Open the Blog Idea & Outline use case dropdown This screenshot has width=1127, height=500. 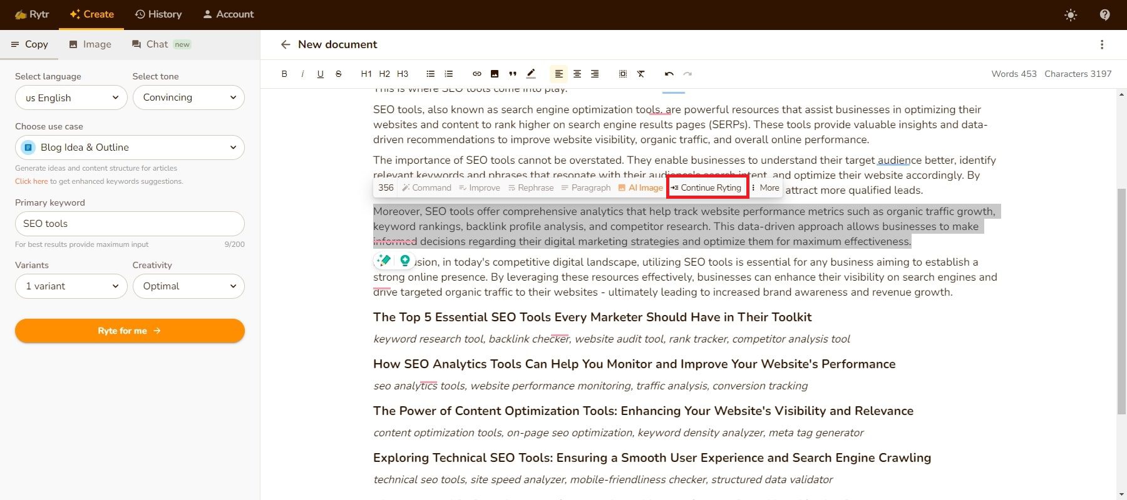click(x=130, y=147)
